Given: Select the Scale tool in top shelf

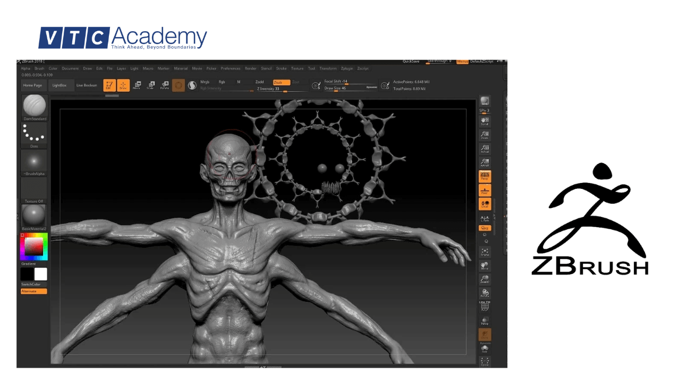Looking at the screenshot, I should (x=151, y=85).
